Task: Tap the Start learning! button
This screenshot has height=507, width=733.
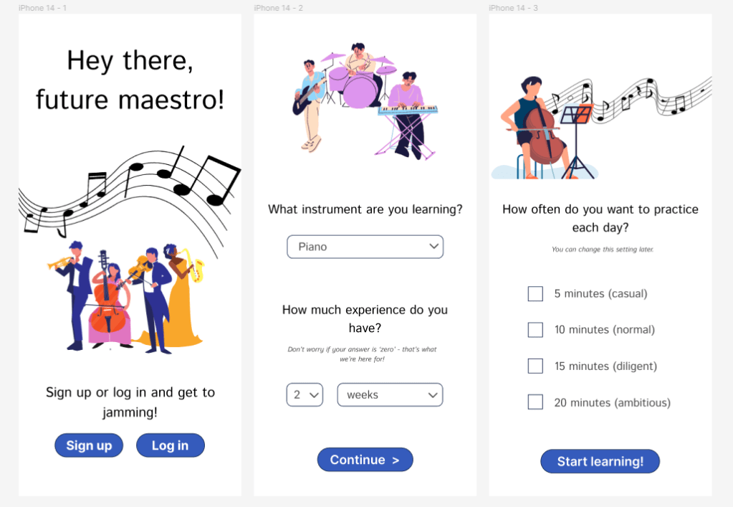Action: coord(600,462)
